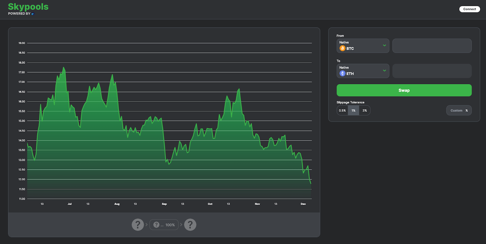Select 1% slippage tolerance
Viewport: 486px width, 244px height.
point(354,110)
